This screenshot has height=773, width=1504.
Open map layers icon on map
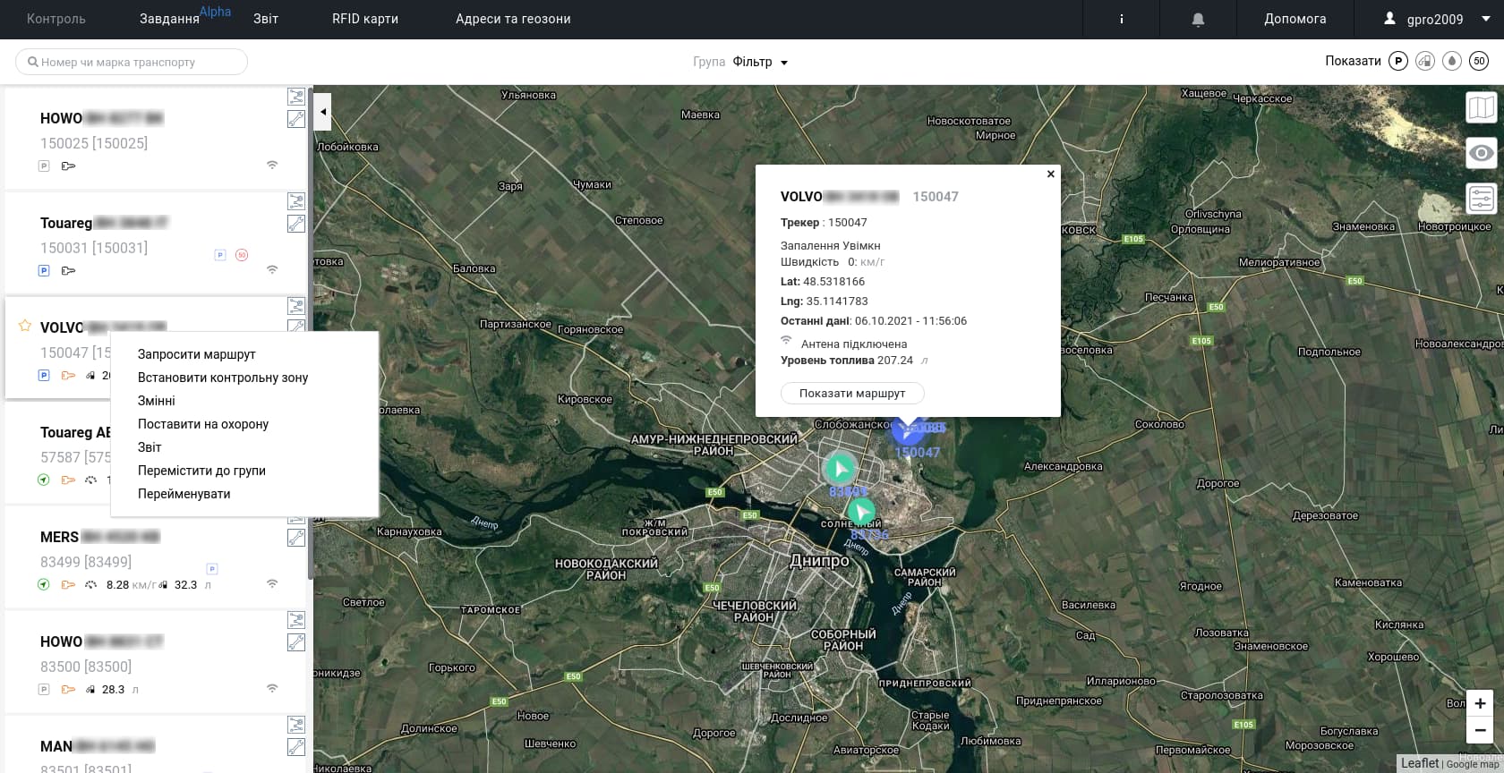click(x=1482, y=108)
